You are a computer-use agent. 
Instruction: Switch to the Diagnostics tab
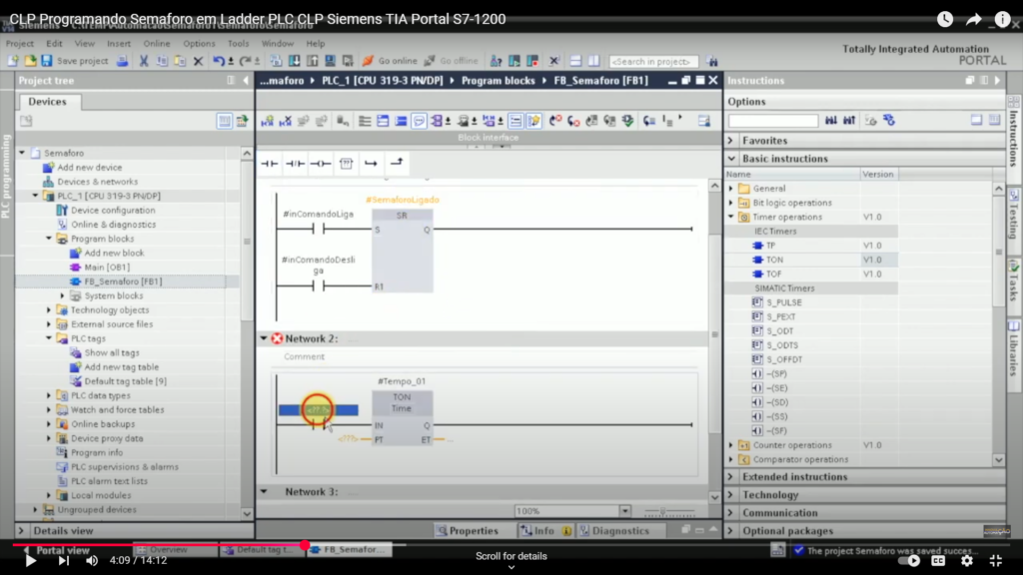613,531
